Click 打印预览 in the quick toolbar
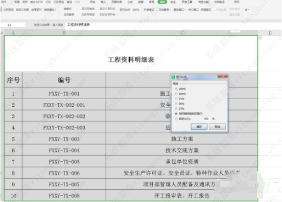This screenshot has height=202, width=282. [x=59, y=2]
